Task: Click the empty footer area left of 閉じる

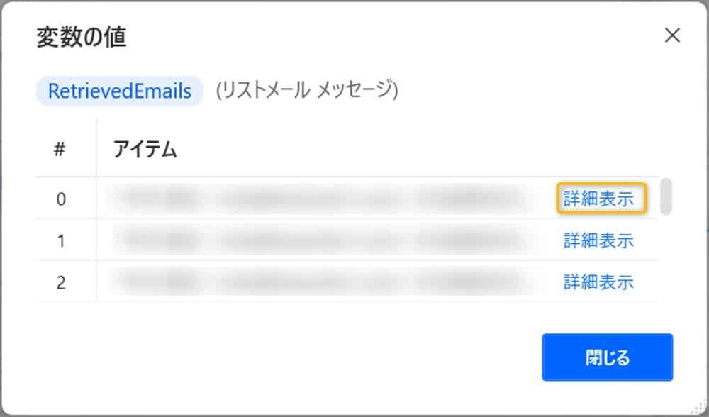Action: [x=284, y=357]
